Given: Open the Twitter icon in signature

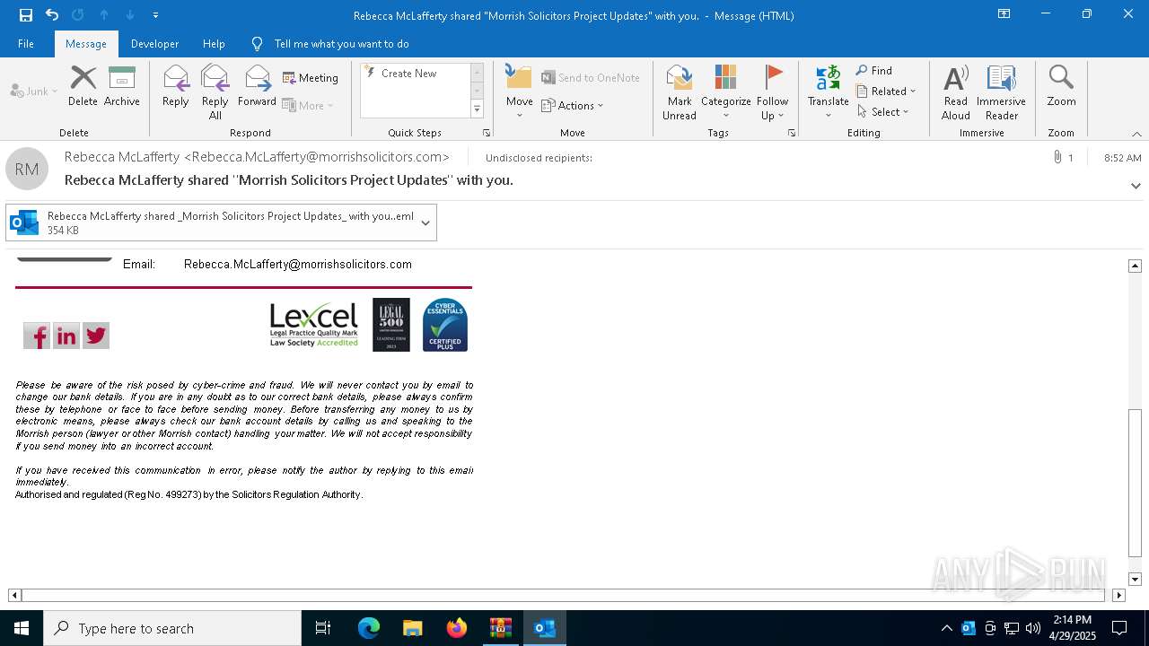Looking at the screenshot, I should pos(96,336).
